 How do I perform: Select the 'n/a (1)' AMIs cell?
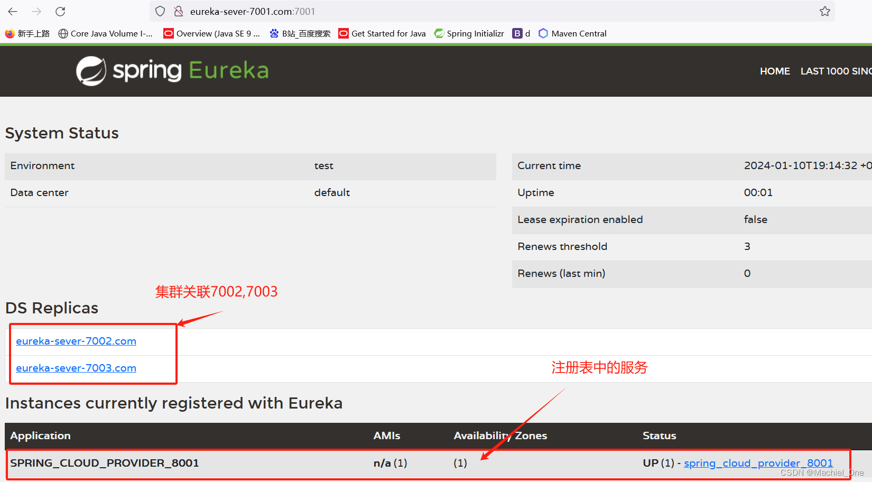tap(390, 464)
